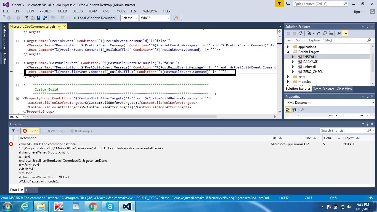Click the New Project toolbar icon
The image size is (377, 212).
click(x=26, y=18)
